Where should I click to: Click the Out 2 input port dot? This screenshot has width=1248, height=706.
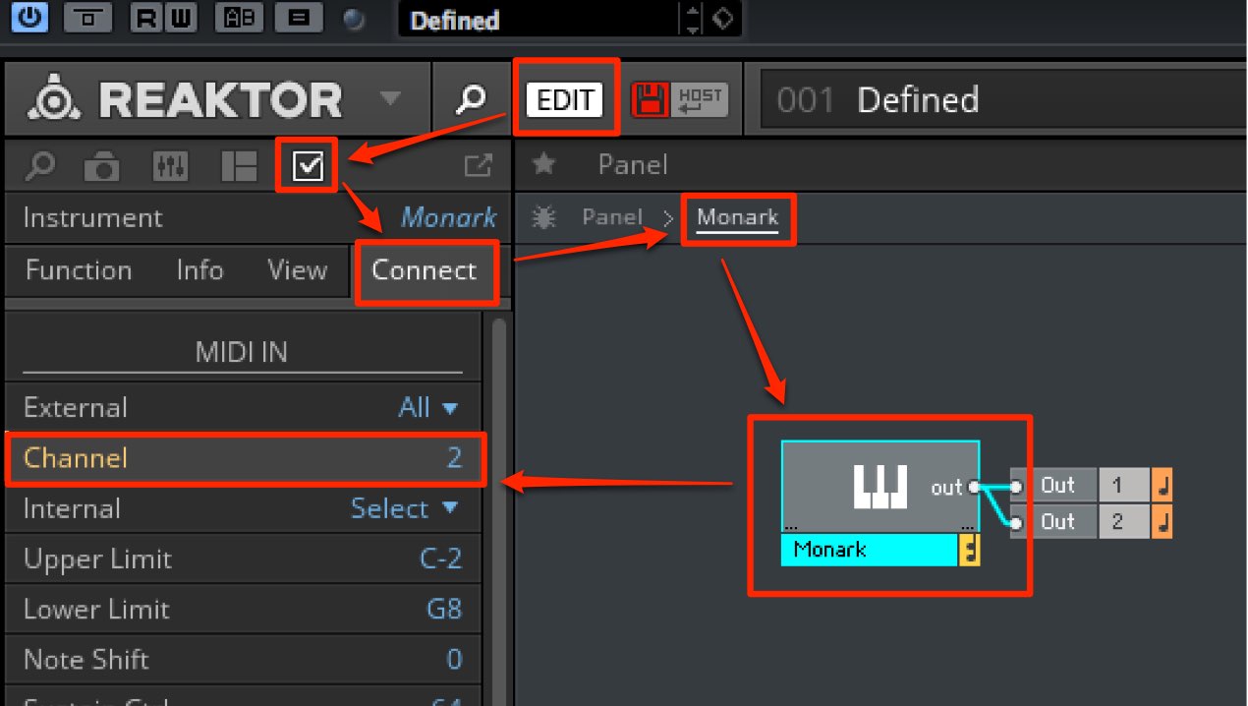pos(1016,522)
